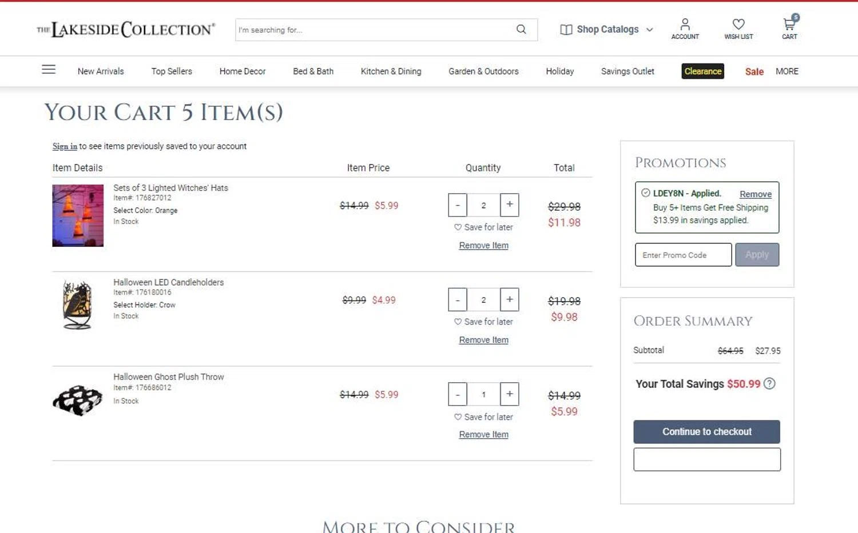This screenshot has height=533, width=858.
Task: Click the Lakeside Collection logo
Action: tap(126, 29)
